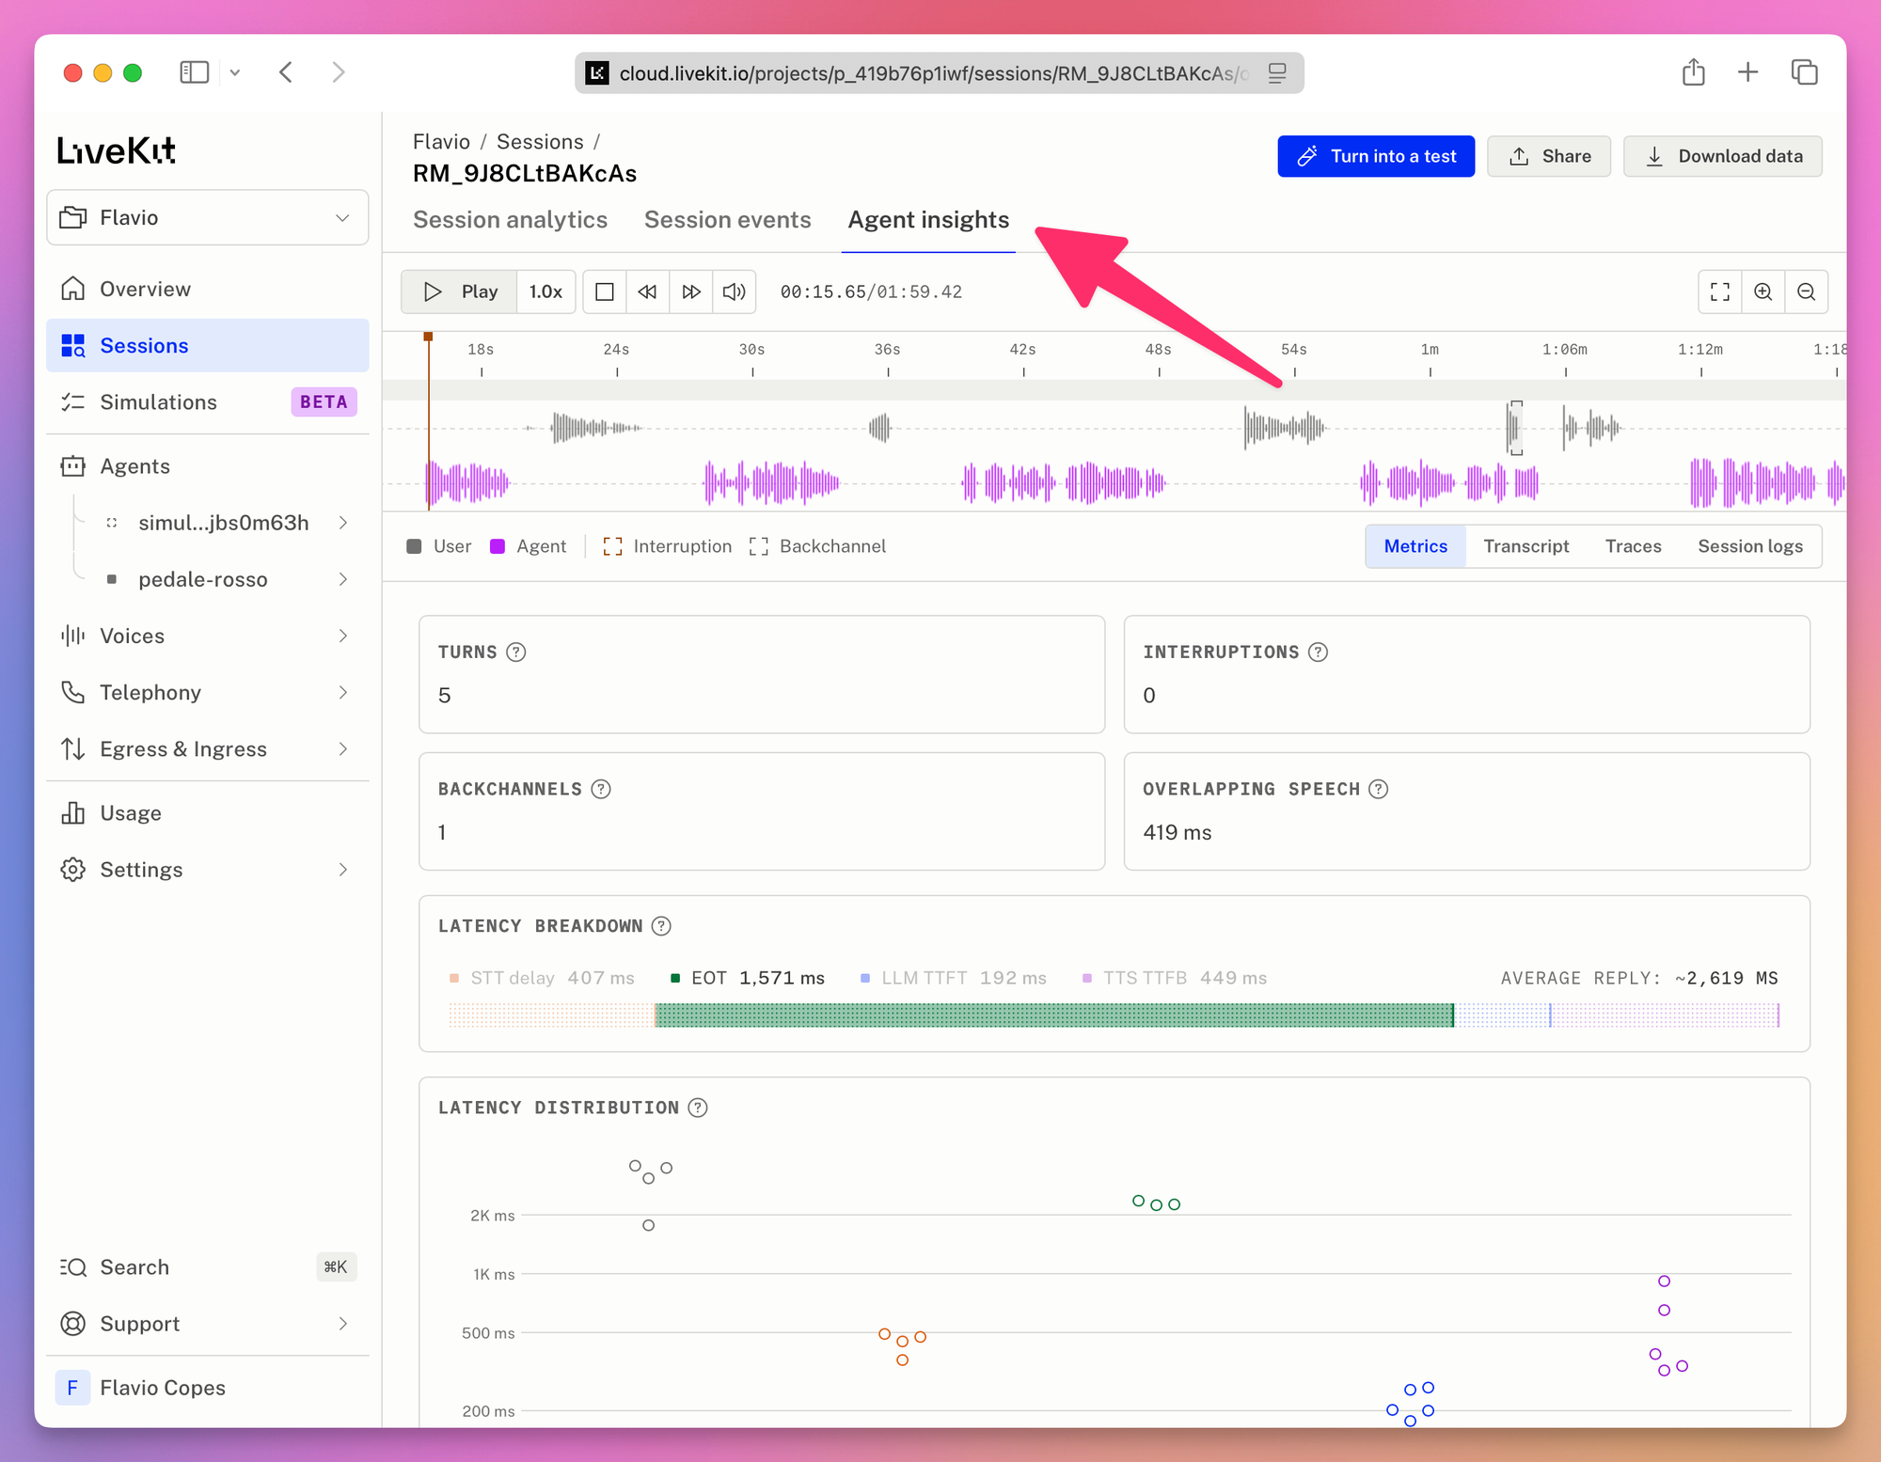The image size is (1881, 1462).
Task: Change the 1.0x playback speed
Action: (545, 291)
